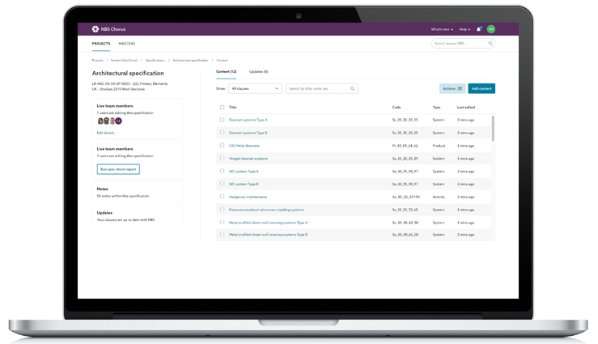Viewport: 598px width, 344px height.
Task: Toggle the select-all checkbox in table header
Action: (x=222, y=107)
